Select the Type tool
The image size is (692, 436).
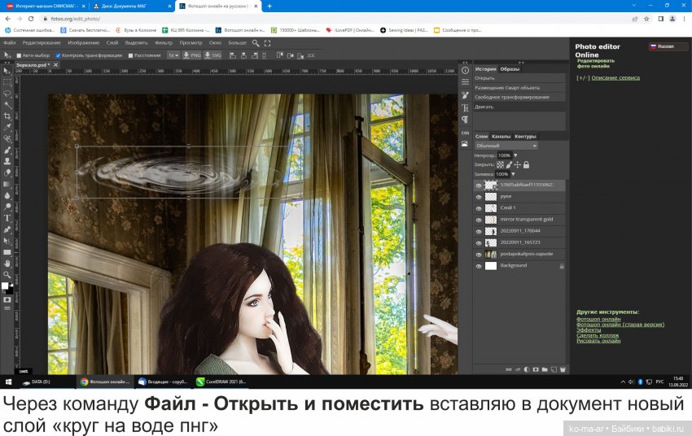[7, 218]
